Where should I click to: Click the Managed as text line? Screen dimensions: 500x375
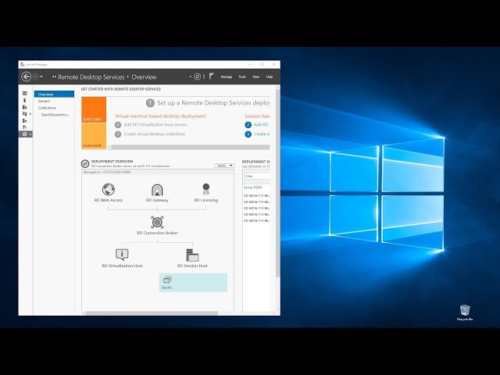tap(107, 172)
